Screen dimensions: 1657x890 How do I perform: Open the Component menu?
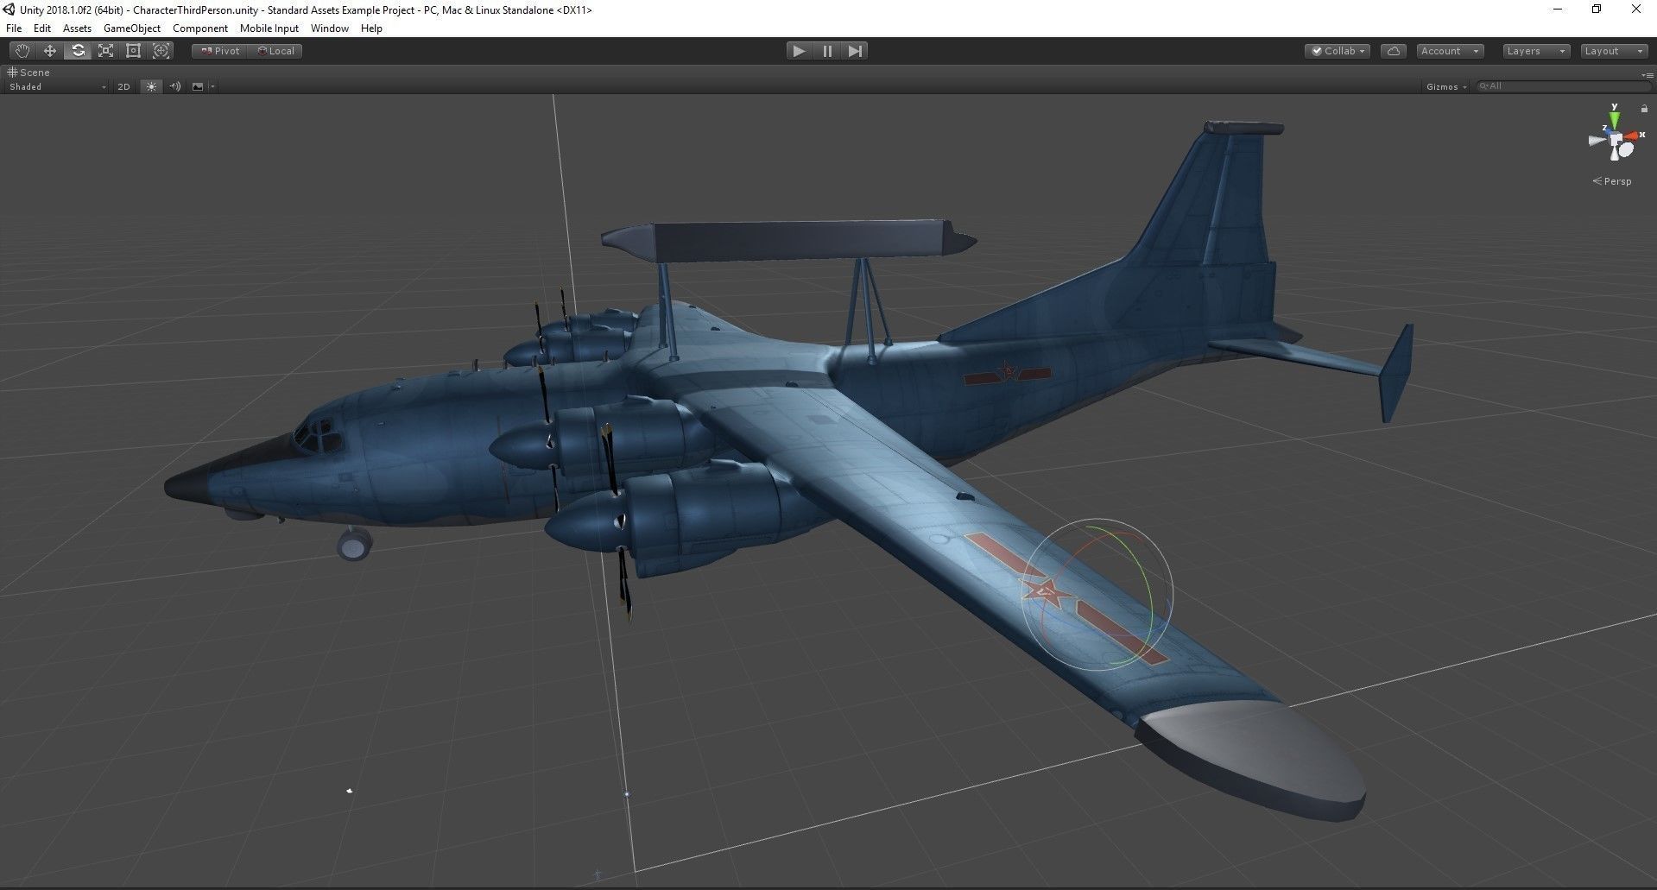click(200, 28)
